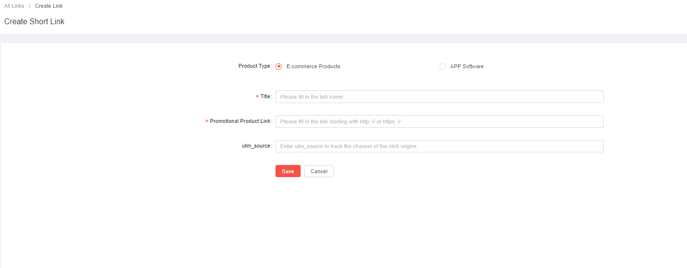The height and width of the screenshot is (268, 687).
Task: Save the new short link
Action: pos(288,171)
